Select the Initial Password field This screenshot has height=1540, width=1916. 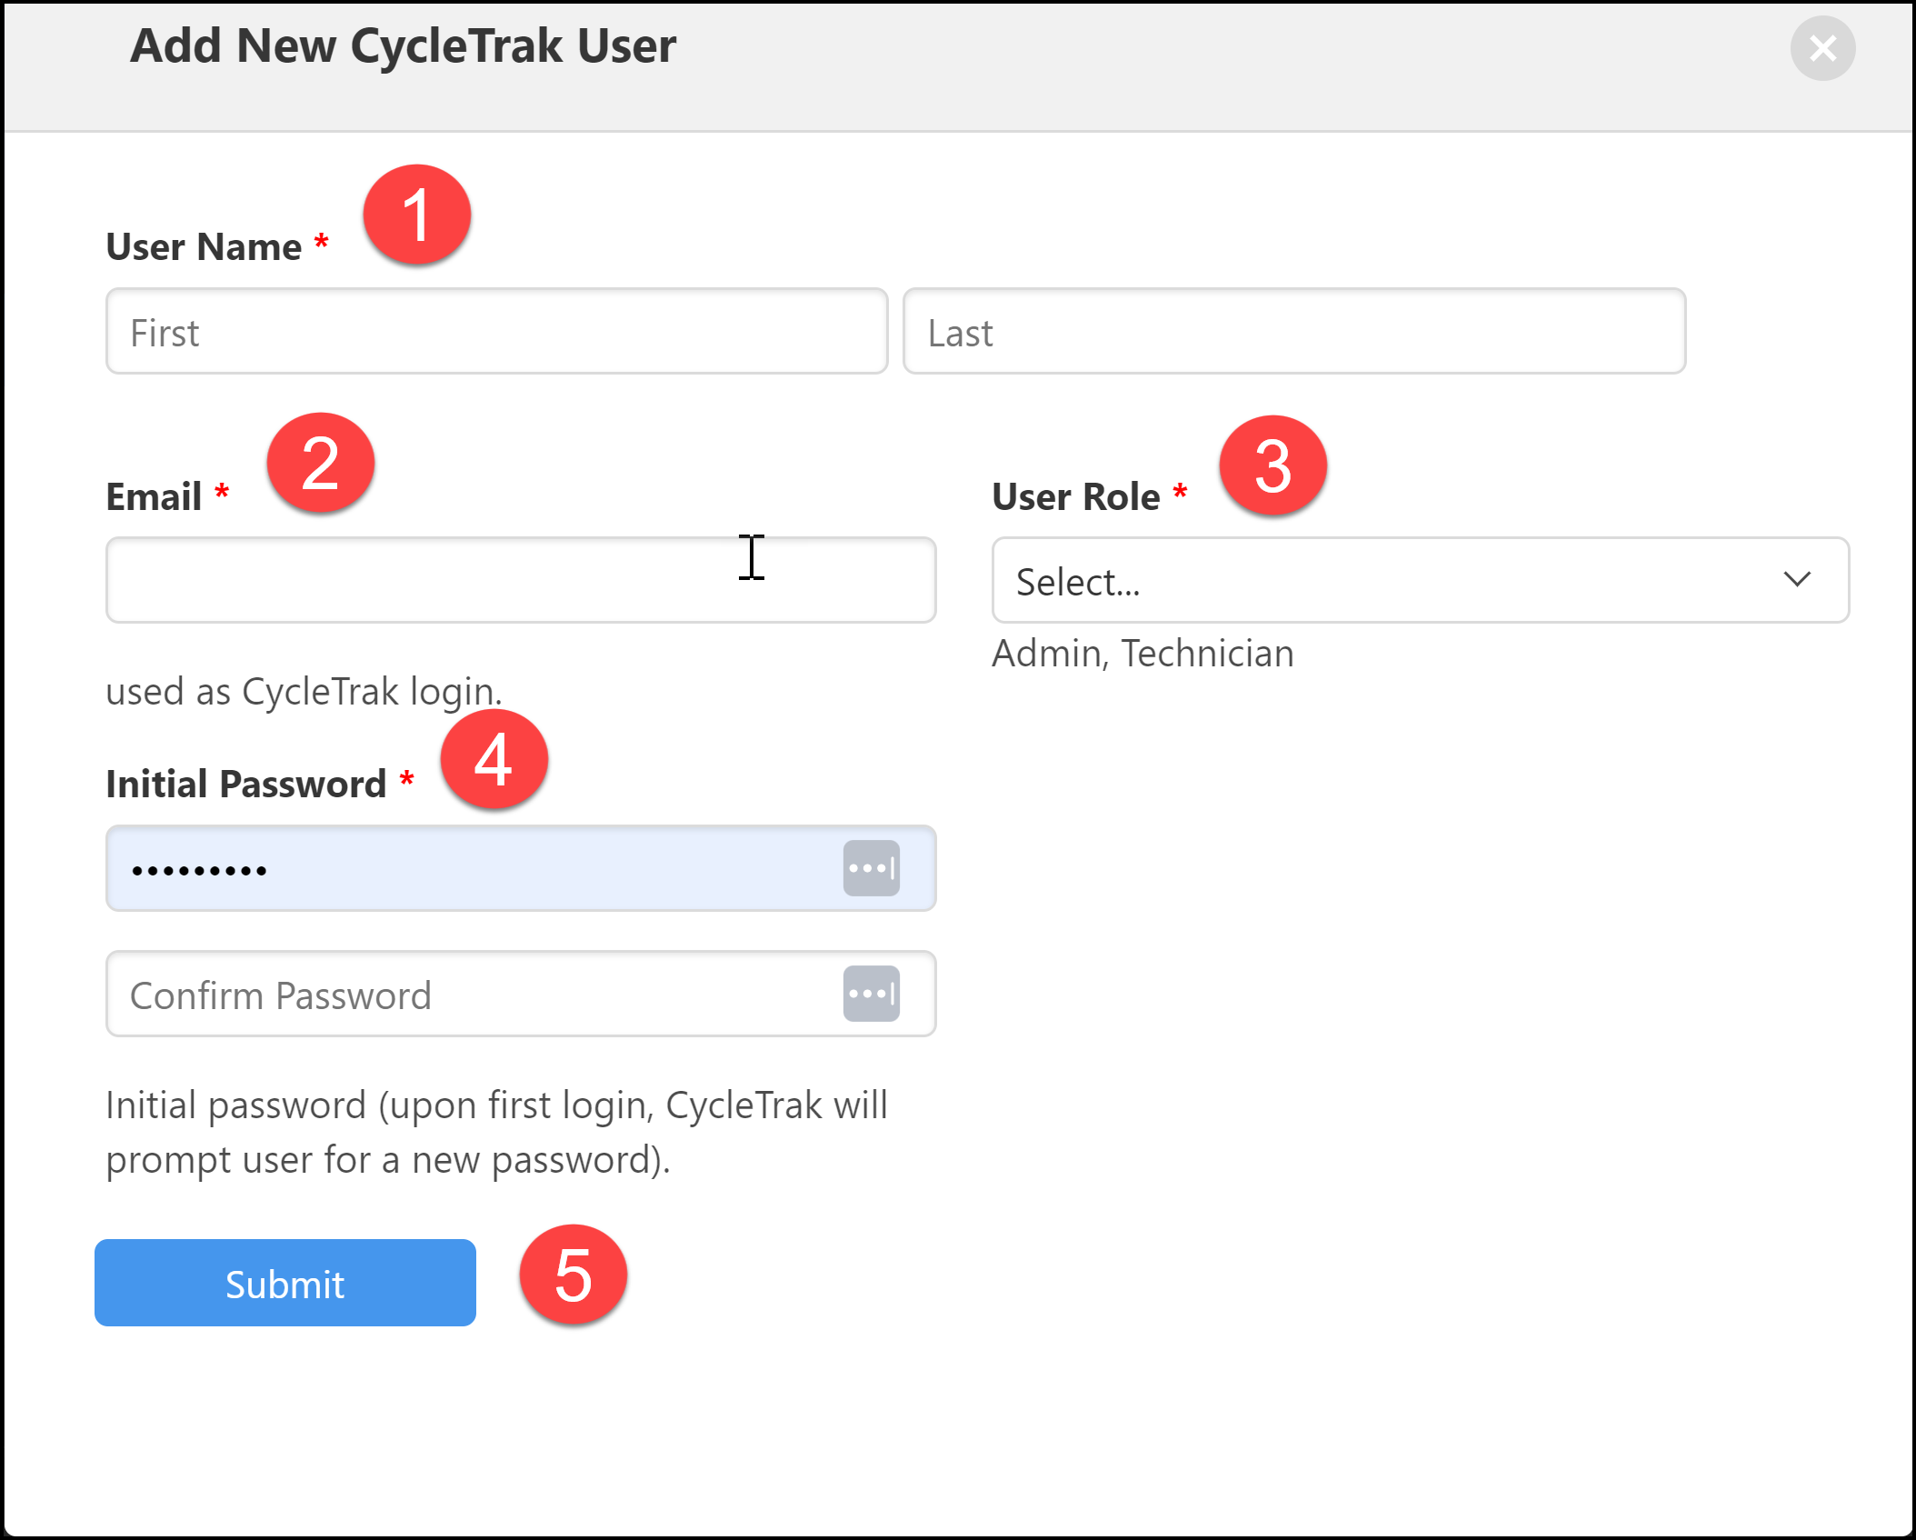coord(473,868)
